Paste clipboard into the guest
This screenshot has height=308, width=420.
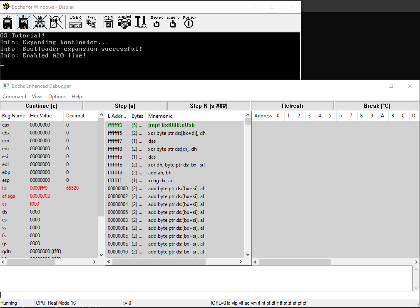pos(108,22)
